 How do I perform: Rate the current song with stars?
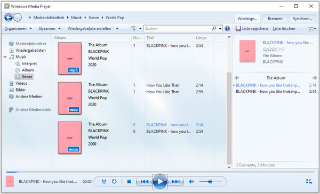[274, 49]
